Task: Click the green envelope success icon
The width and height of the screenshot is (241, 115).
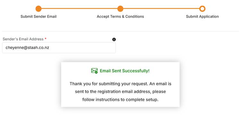Action: tap(94, 71)
